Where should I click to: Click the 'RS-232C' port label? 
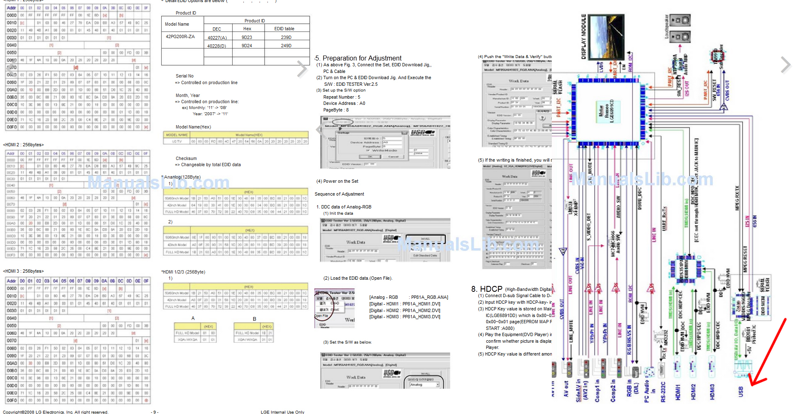[663, 392]
